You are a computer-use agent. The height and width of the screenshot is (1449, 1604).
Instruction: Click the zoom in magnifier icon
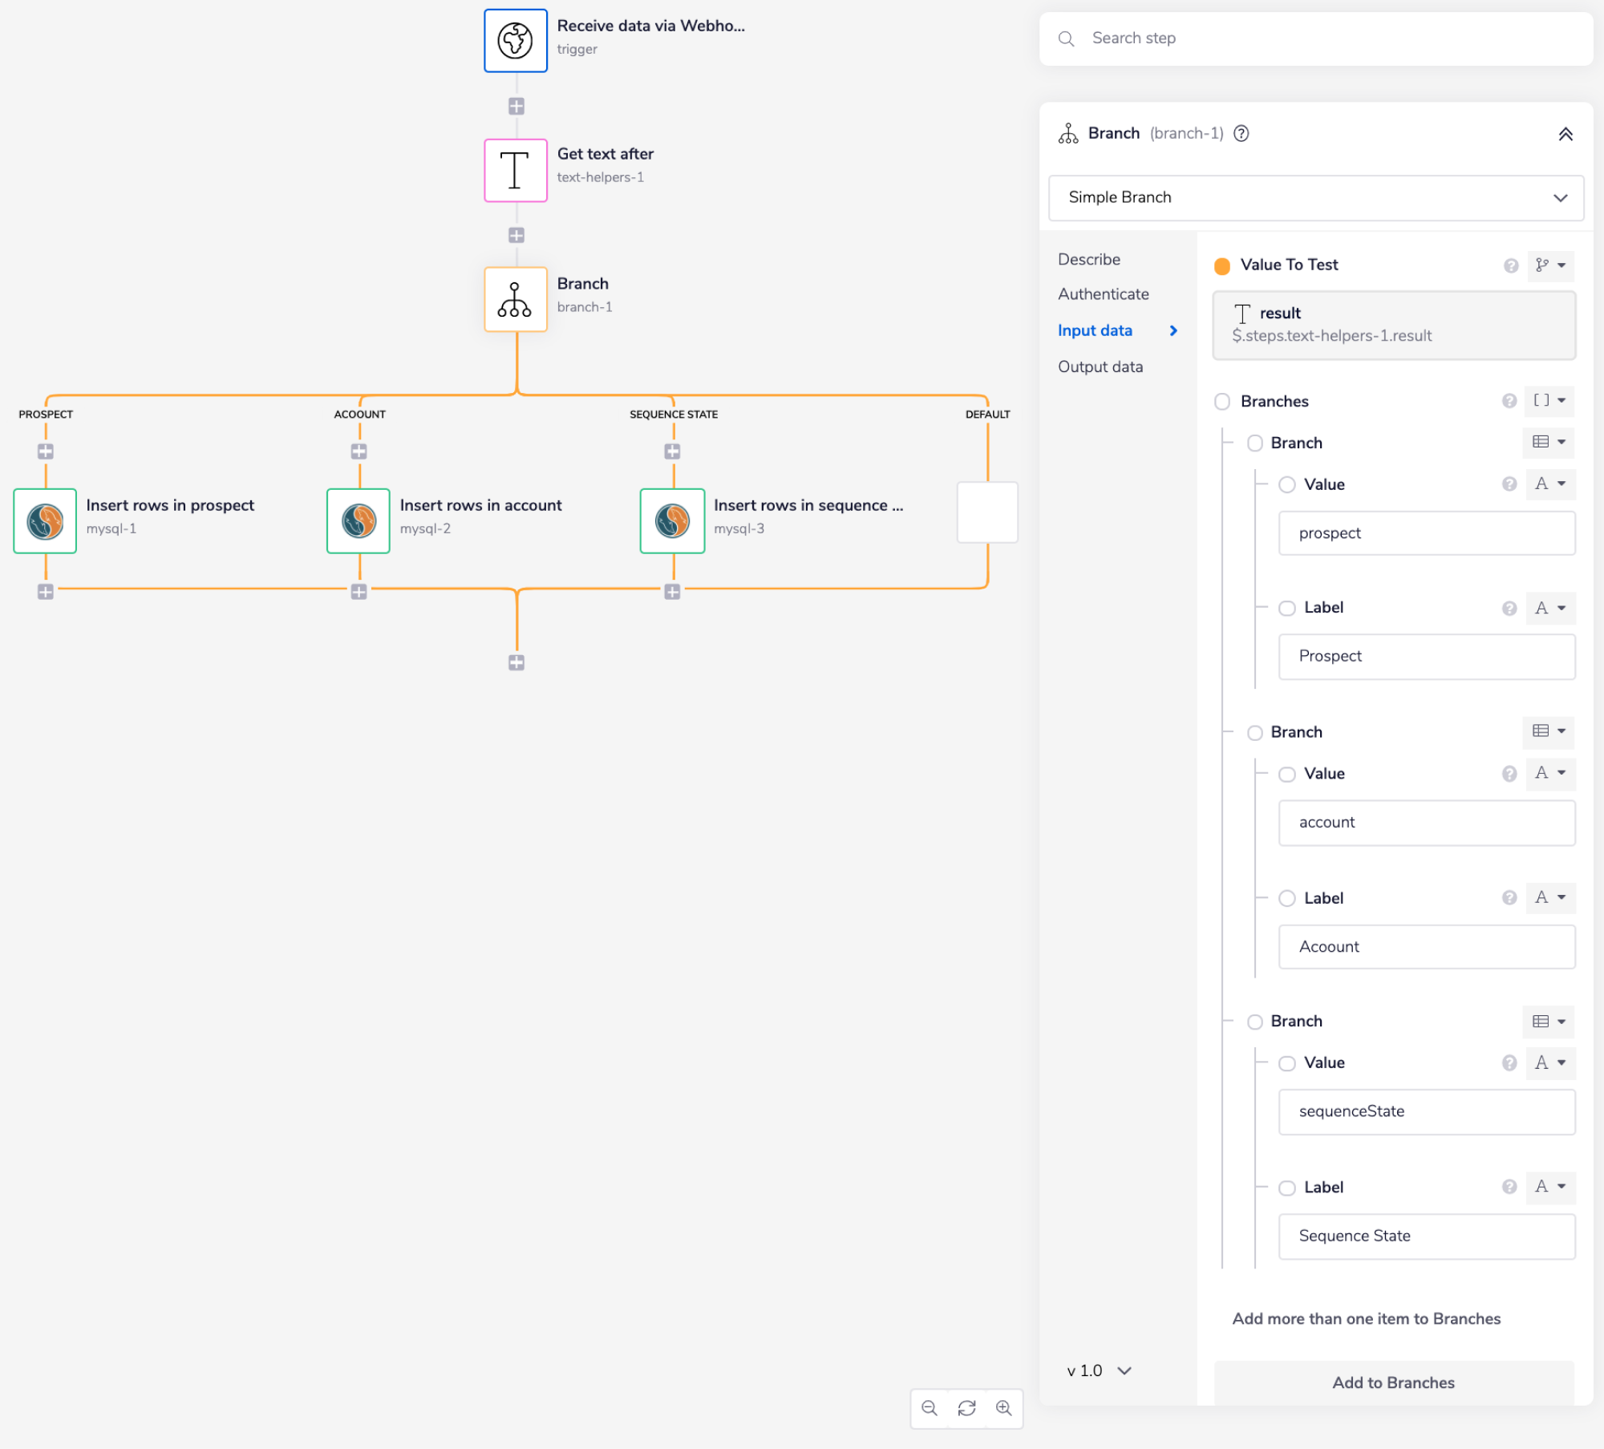click(1003, 1408)
